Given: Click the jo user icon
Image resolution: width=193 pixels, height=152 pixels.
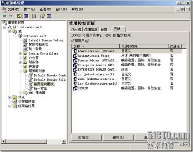Looking at the screenshot, I should 75,74.
